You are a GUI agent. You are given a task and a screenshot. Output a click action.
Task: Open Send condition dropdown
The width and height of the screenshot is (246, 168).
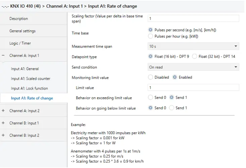click(x=193, y=67)
